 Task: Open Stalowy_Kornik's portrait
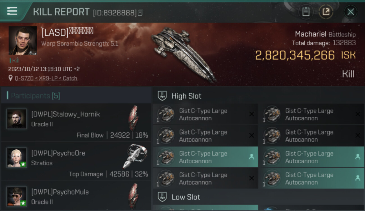coord(17,119)
